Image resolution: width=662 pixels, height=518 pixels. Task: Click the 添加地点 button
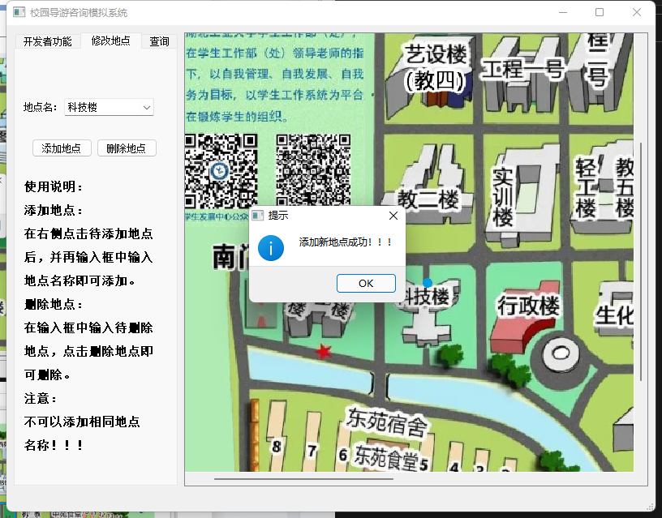[x=62, y=148]
